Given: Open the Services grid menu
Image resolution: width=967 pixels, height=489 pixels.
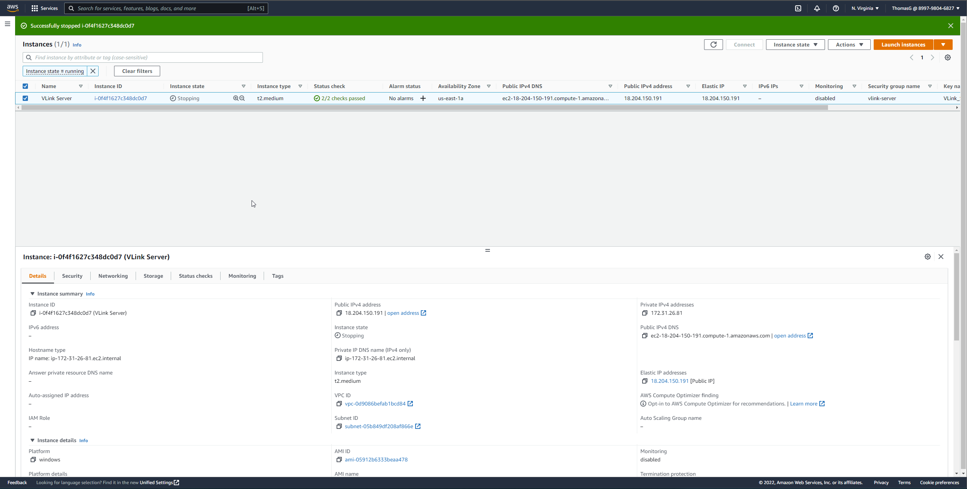Looking at the screenshot, I should coord(45,8).
